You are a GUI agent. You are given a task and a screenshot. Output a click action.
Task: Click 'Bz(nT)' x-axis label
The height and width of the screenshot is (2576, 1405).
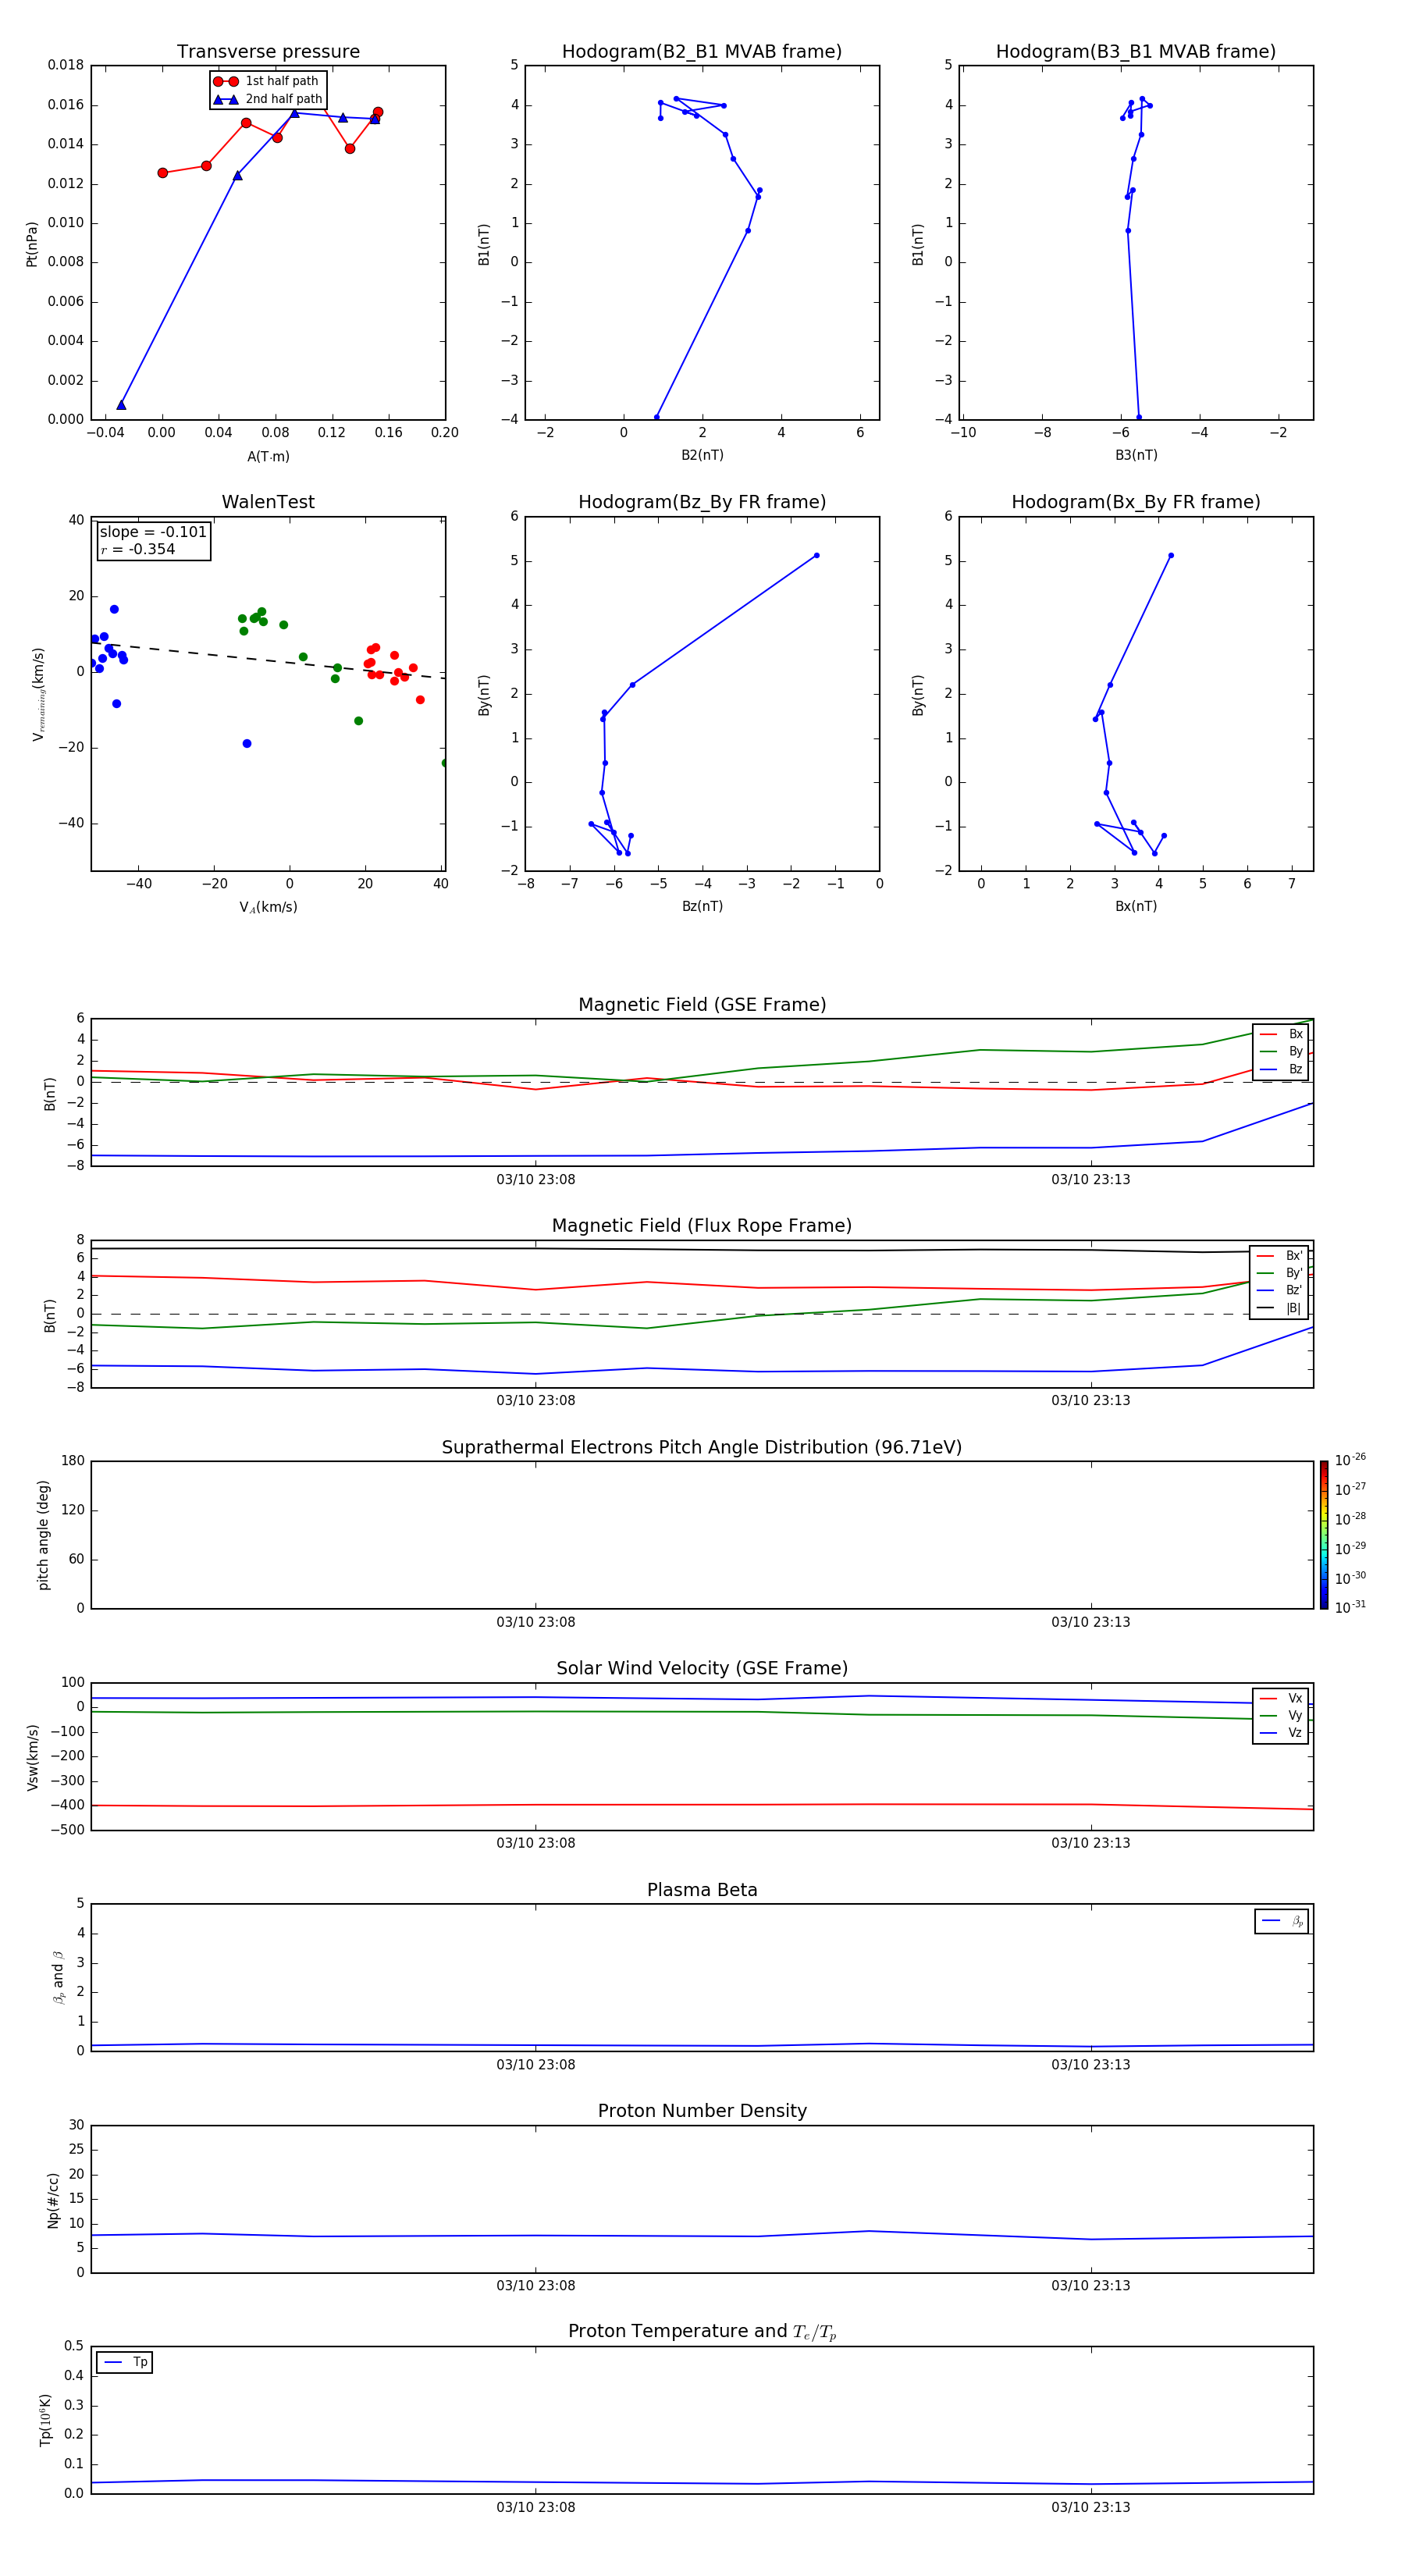pos(702,906)
